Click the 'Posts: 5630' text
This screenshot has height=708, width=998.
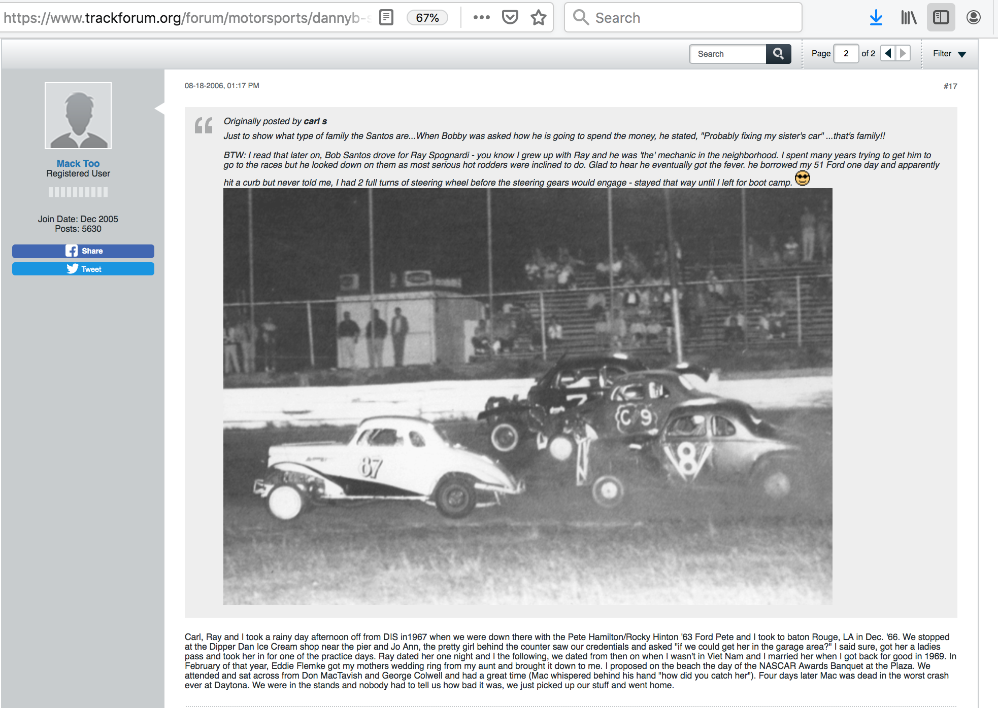pyautogui.click(x=78, y=229)
